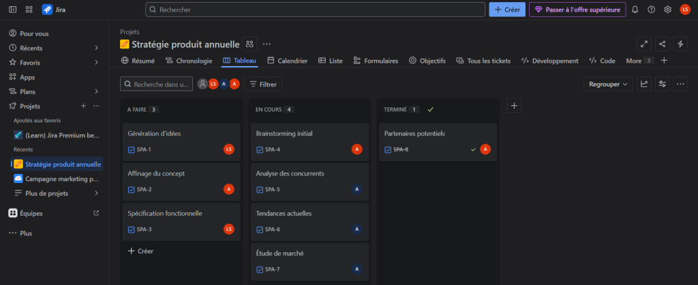
Task: Open the Regrouper dropdown
Action: click(607, 84)
